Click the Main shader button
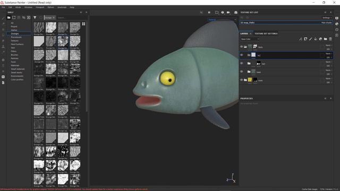 click(326, 22)
